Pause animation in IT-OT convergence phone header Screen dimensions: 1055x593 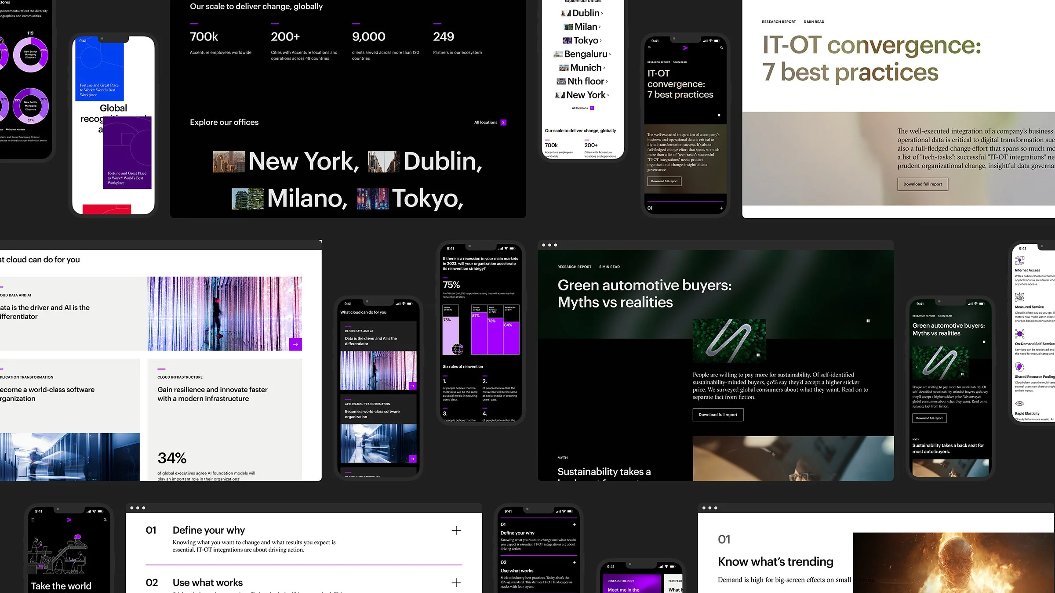click(x=719, y=115)
